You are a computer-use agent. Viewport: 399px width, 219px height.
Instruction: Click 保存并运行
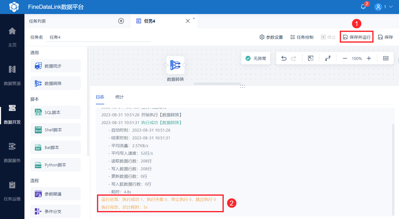tap(357, 37)
